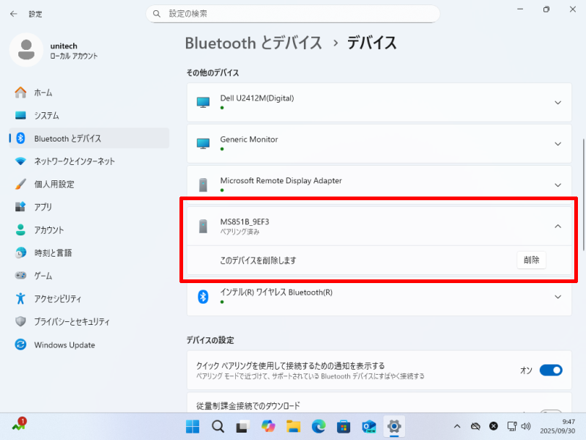Open Microsoft Store from the taskbar
586x440 pixels.
pyautogui.click(x=344, y=426)
